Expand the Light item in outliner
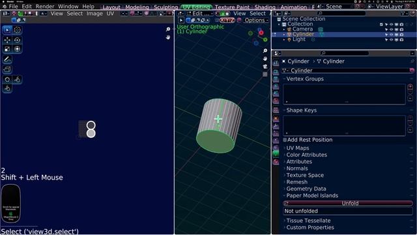 point(284,40)
